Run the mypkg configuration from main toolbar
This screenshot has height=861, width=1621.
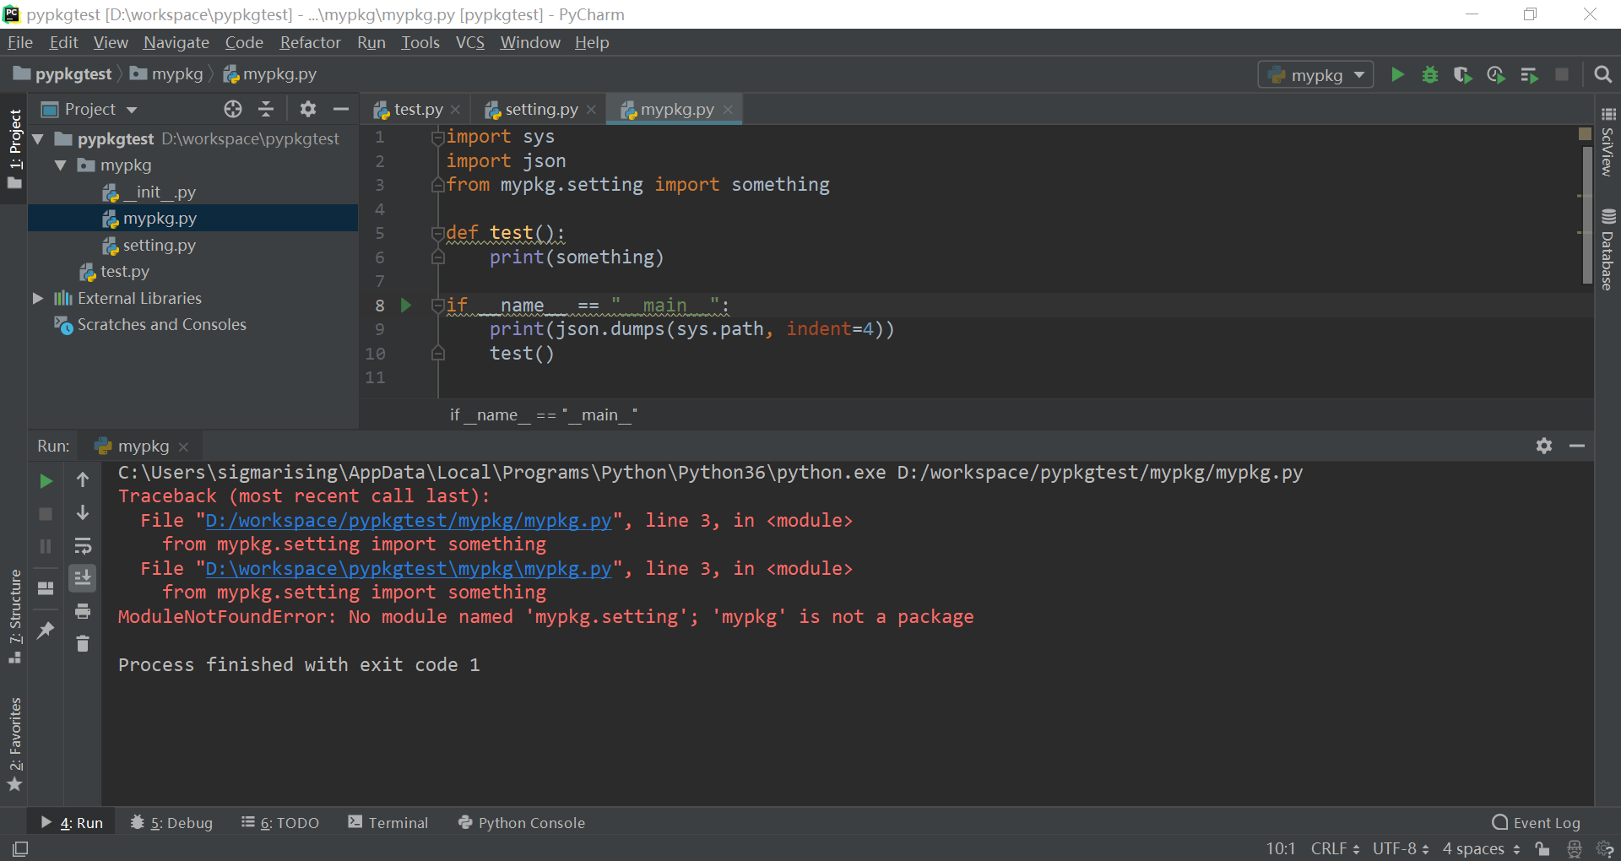tap(1397, 75)
